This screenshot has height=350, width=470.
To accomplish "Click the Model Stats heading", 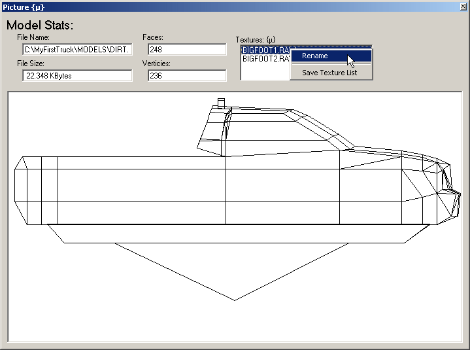I will click(40, 25).
